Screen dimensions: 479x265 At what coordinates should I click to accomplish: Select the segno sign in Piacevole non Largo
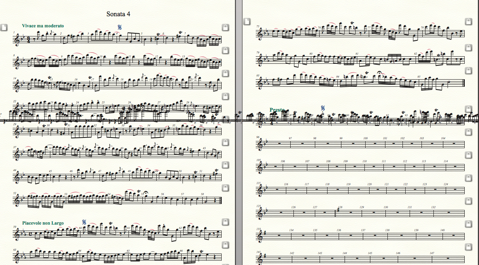(84, 222)
